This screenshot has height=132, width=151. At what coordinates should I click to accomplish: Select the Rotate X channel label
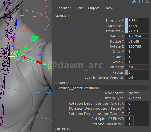click(117, 36)
